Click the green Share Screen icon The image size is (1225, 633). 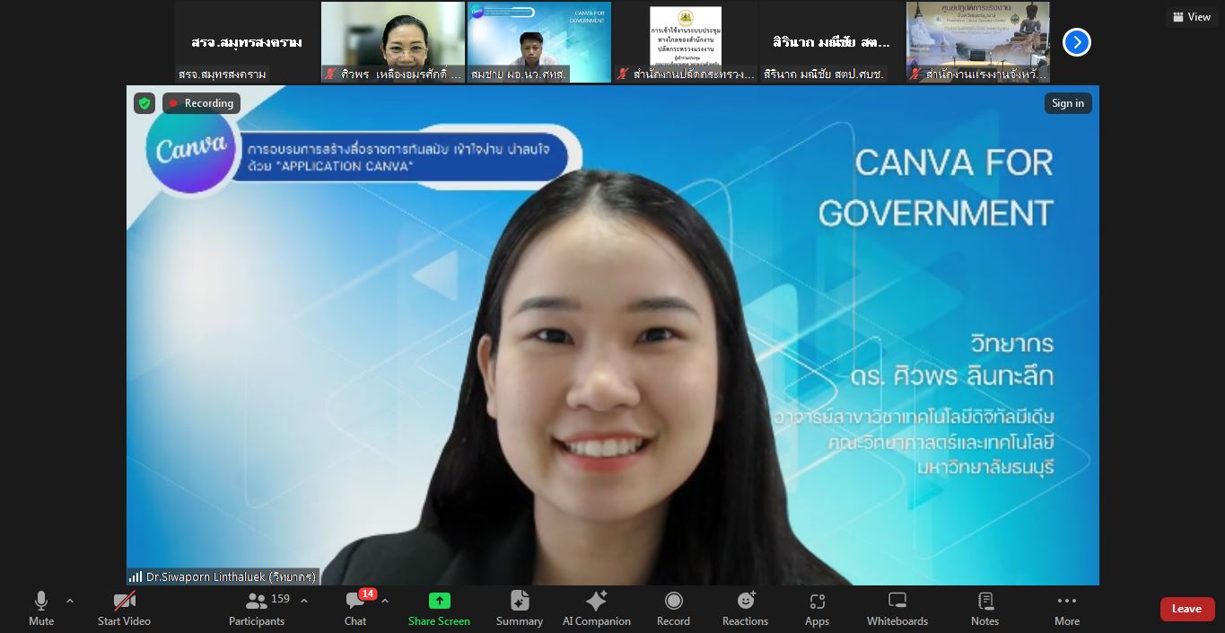(439, 601)
